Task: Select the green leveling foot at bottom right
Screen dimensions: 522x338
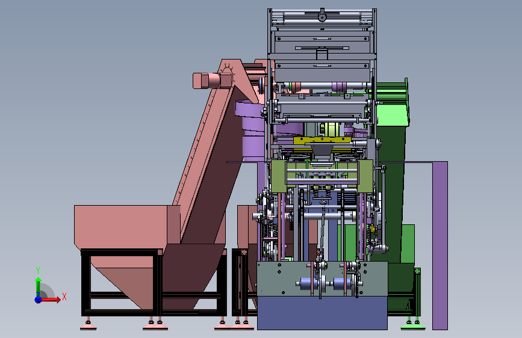Action: 413,325
